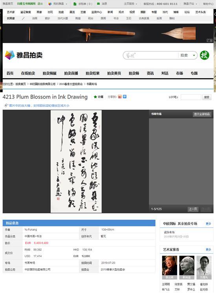Click the 2019春季大型拍卖会 breadcrumb link
216x293 pixels.
[71, 84]
